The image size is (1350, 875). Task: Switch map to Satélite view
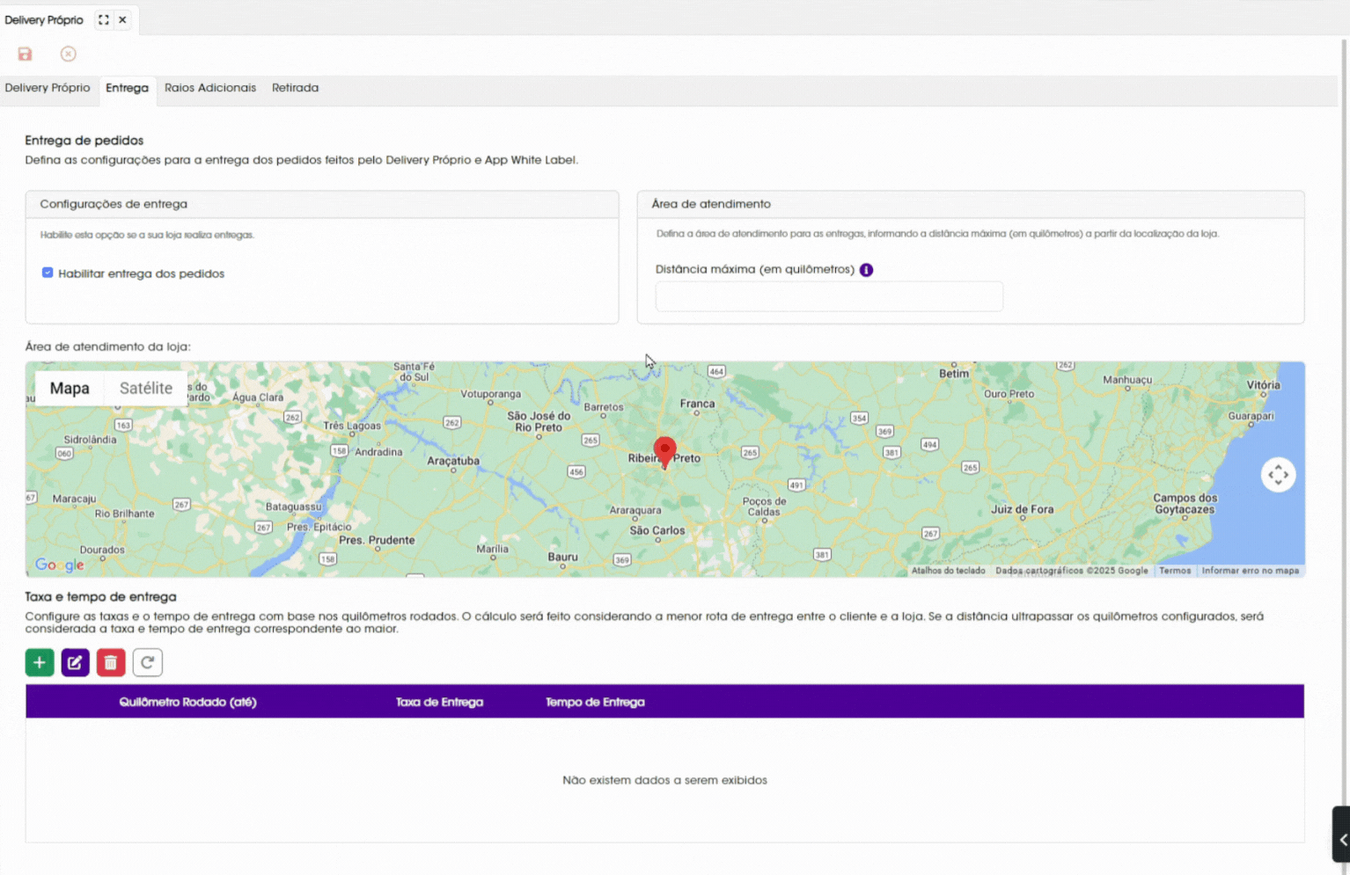coord(146,388)
